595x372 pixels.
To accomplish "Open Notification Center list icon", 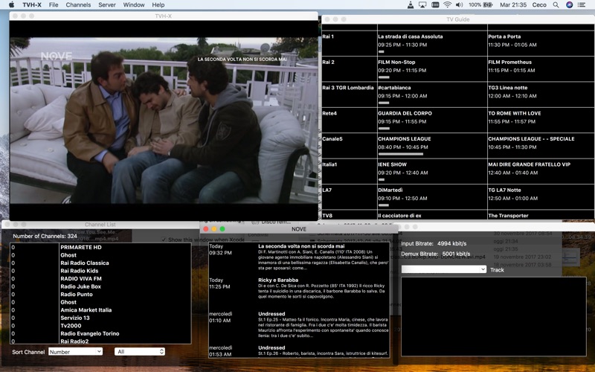I will click(x=582, y=4).
